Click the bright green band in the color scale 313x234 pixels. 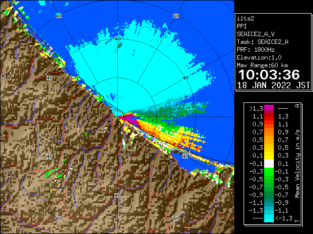[x=269, y=172]
